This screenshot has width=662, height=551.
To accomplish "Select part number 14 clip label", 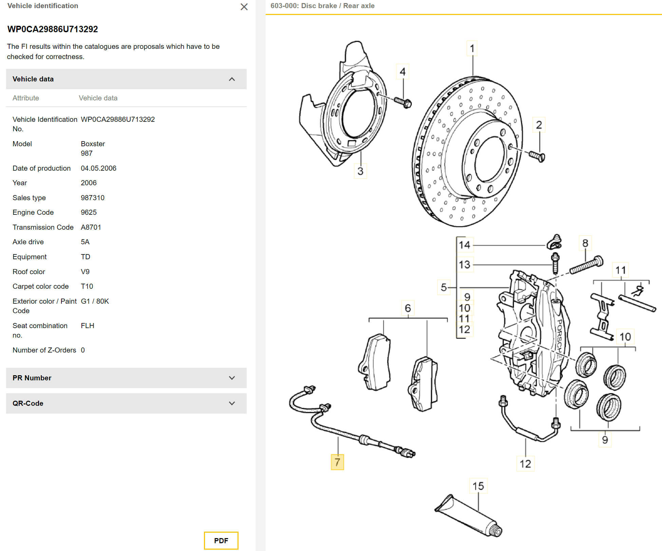I will pyautogui.click(x=465, y=245).
